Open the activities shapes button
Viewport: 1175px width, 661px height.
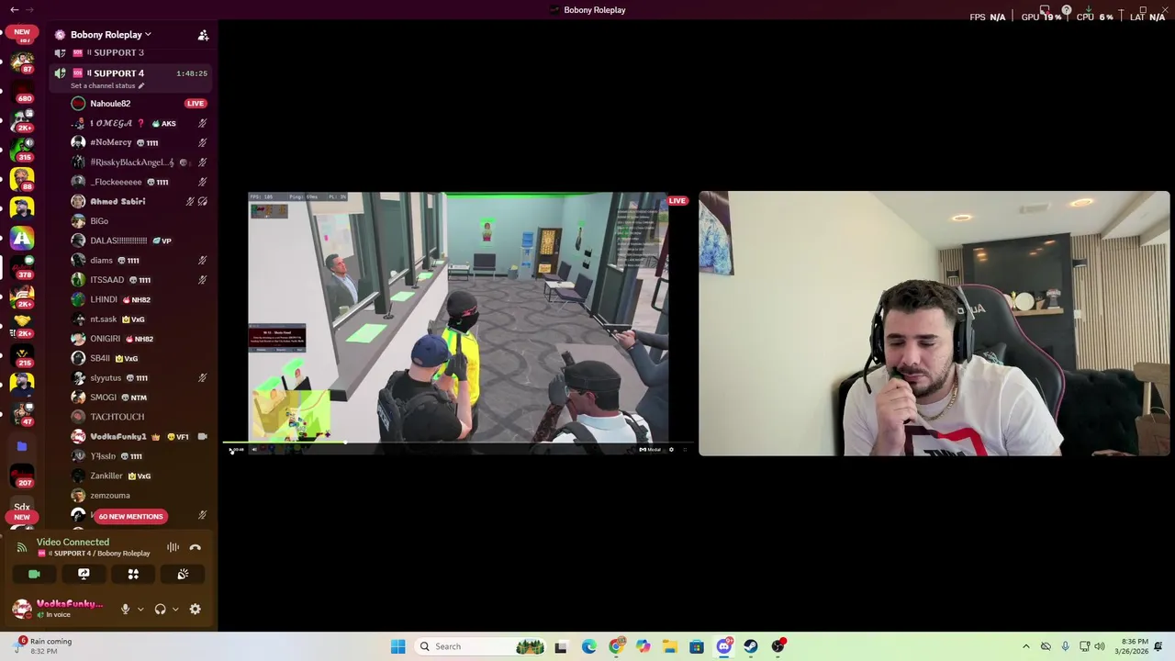click(x=133, y=575)
